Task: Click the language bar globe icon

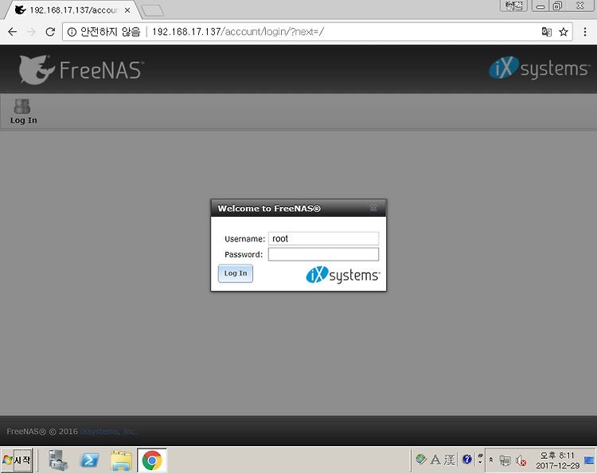Action: tap(421, 460)
